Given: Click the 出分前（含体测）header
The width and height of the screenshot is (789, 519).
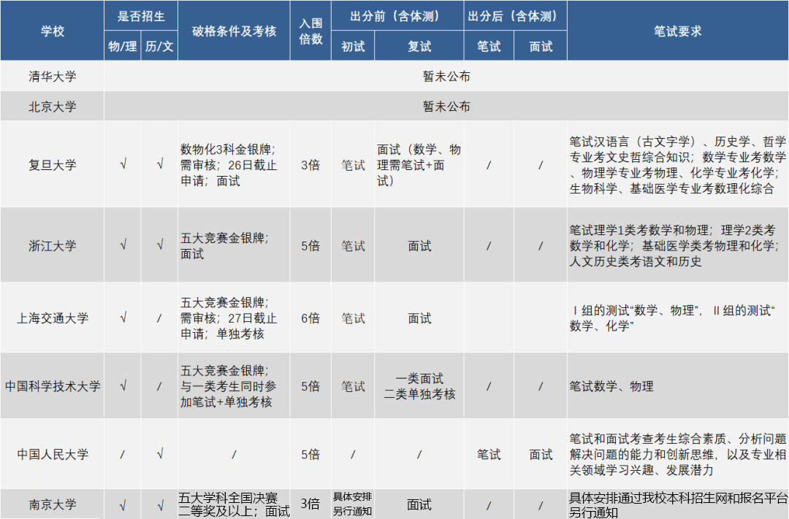Looking at the screenshot, I should click(x=397, y=16).
